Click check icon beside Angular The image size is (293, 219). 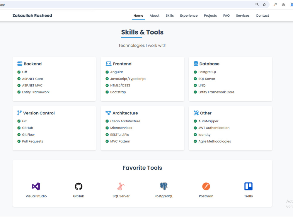coord(107,72)
